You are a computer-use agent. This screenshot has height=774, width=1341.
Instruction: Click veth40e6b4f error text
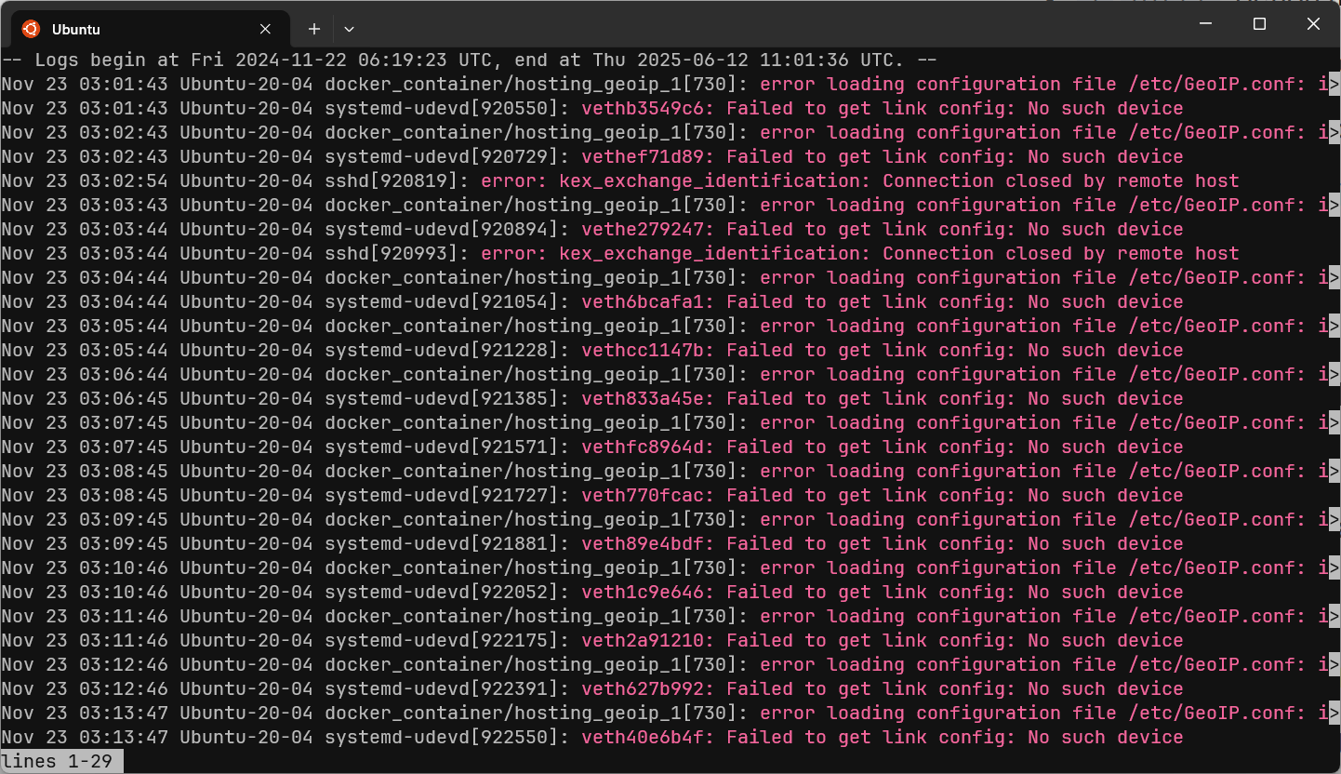click(883, 737)
